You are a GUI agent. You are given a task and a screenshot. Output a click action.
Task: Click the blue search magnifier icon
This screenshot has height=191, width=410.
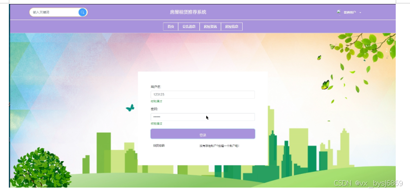point(83,12)
